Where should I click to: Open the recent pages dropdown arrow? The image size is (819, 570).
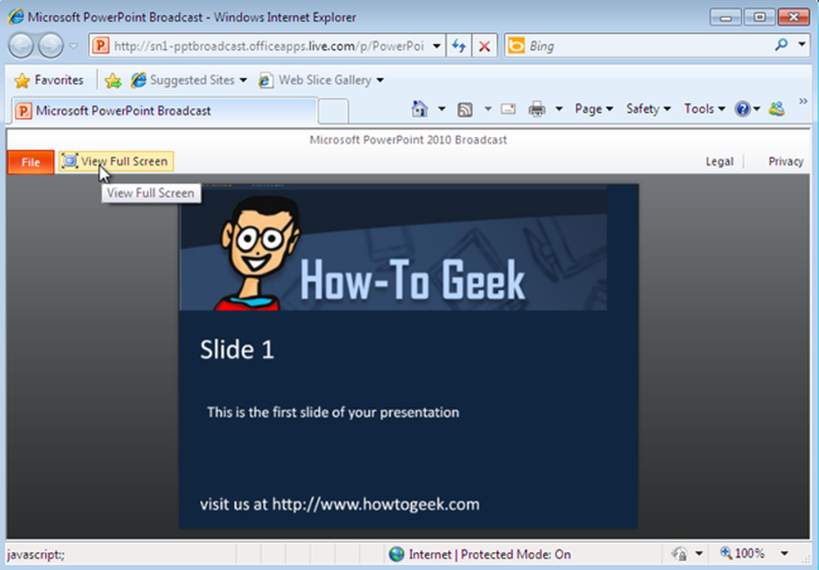pyautogui.click(x=74, y=46)
